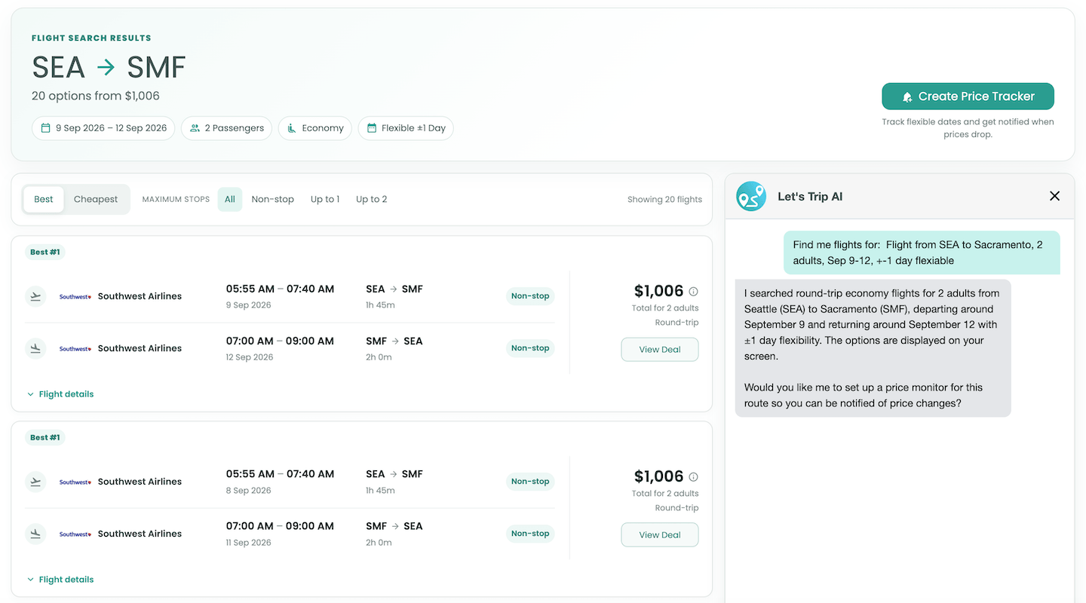Click the SEA → SMF route on the 9 Sep flight
The height and width of the screenshot is (603, 1086).
[394, 289]
